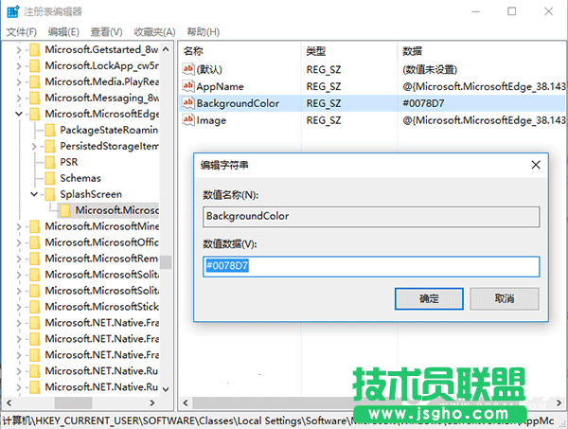Select the Microsoft.Media.PlayRea tree item
This screenshot has width=568, height=429.
tap(102, 81)
